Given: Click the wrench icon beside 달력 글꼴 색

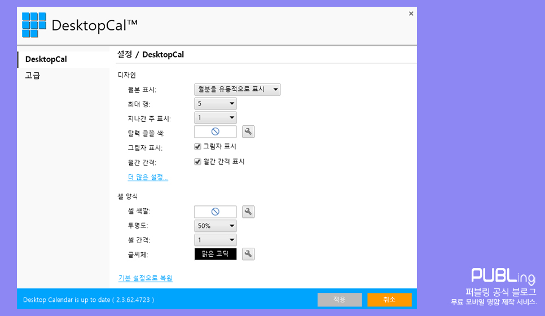Looking at the screenshot, I should pos(248,131).
